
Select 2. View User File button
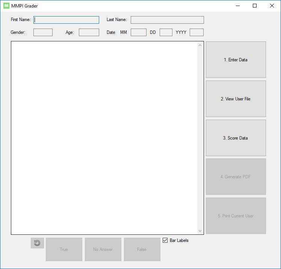(236, 99)
